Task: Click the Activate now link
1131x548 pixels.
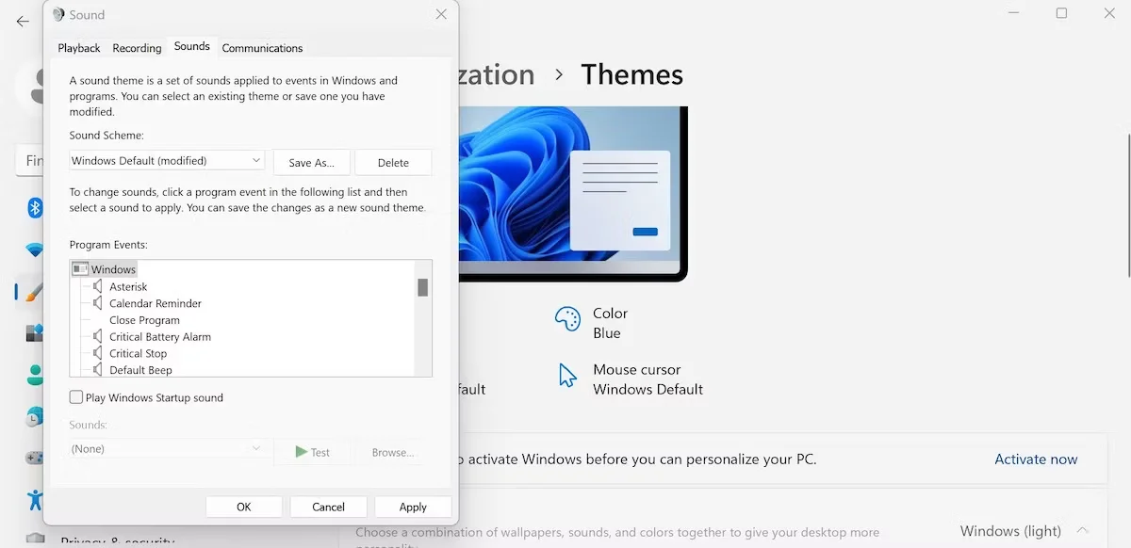Action: click(x=1036, y=459)
